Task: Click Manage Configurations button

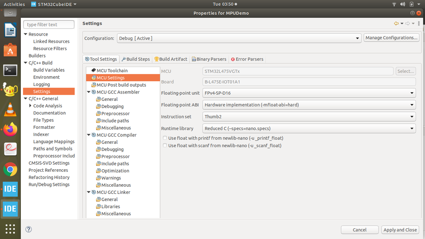Action: pos(391,38)
